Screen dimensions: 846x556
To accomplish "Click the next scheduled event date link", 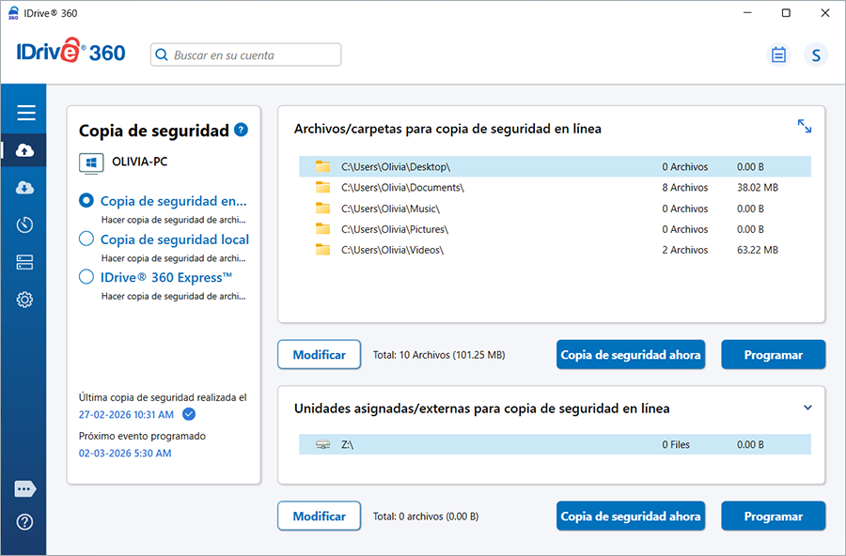I will 125,454.
